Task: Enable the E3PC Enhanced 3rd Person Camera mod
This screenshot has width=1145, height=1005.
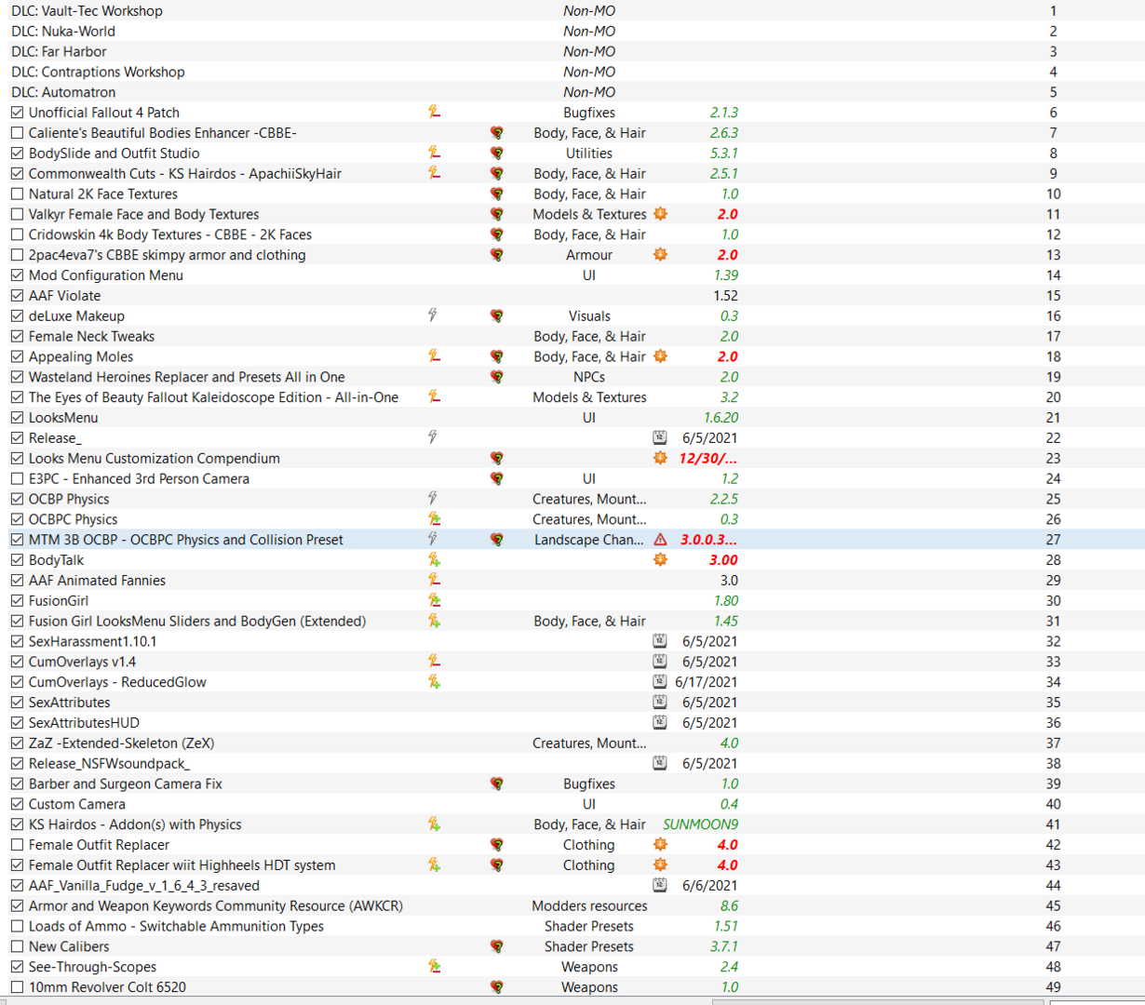Action: [17, 478]
